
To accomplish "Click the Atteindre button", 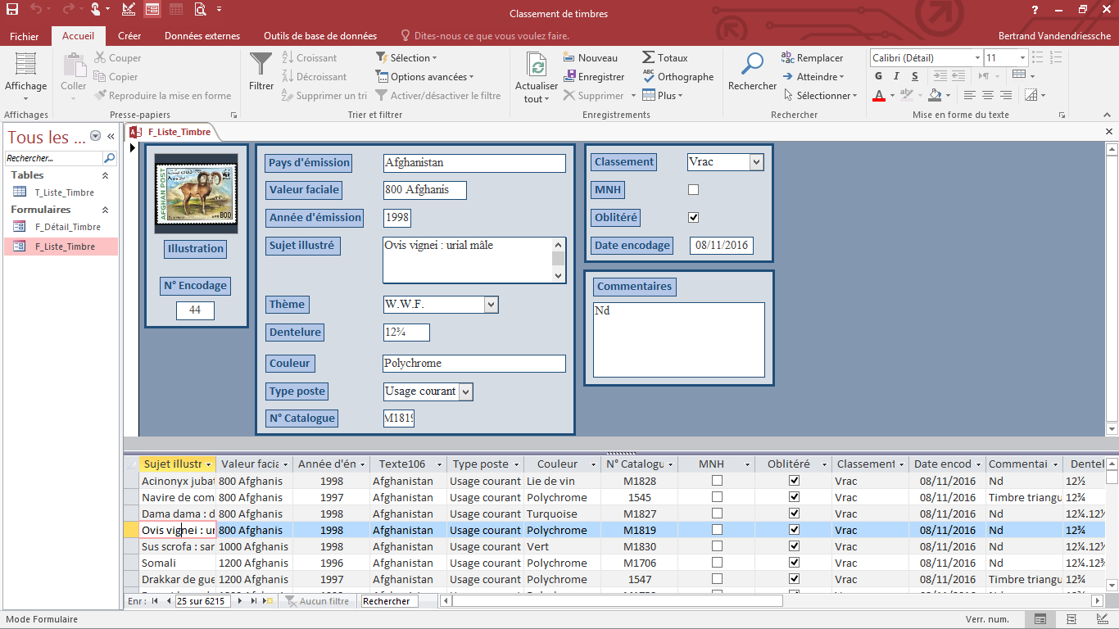I will (x=813, y=77).
